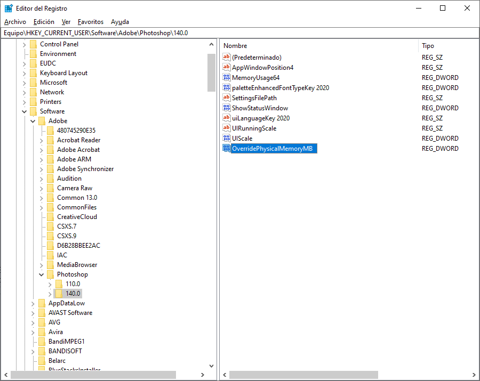Screen dimensions: 480x381
Task: Select the 480745290E35 key
Action: pyautogui.click(x=76, y=131)
